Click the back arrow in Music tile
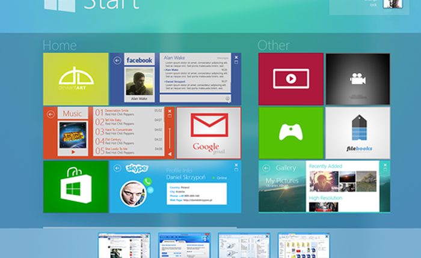421x258 pixels. pos(51,115)
